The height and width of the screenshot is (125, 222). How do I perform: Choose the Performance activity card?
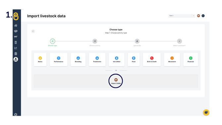(x=59, y=60)
